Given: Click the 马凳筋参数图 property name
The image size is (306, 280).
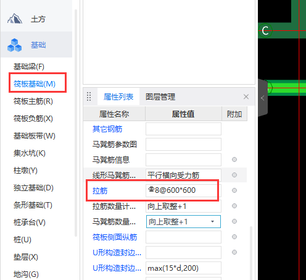Looking at the screenshot, I should [115, 144].
